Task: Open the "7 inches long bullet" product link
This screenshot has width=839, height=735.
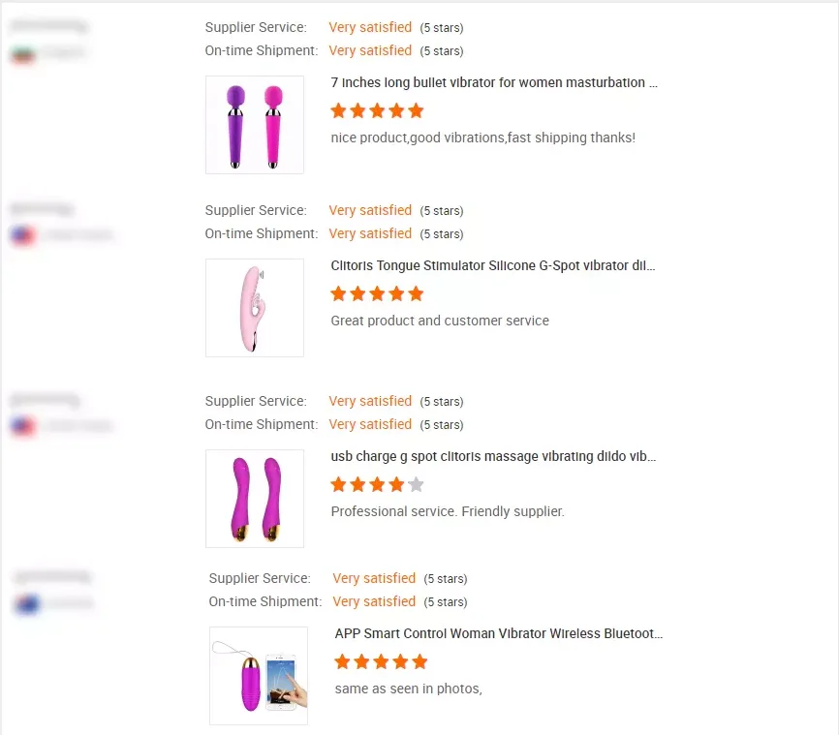Action: coord(494,82)
